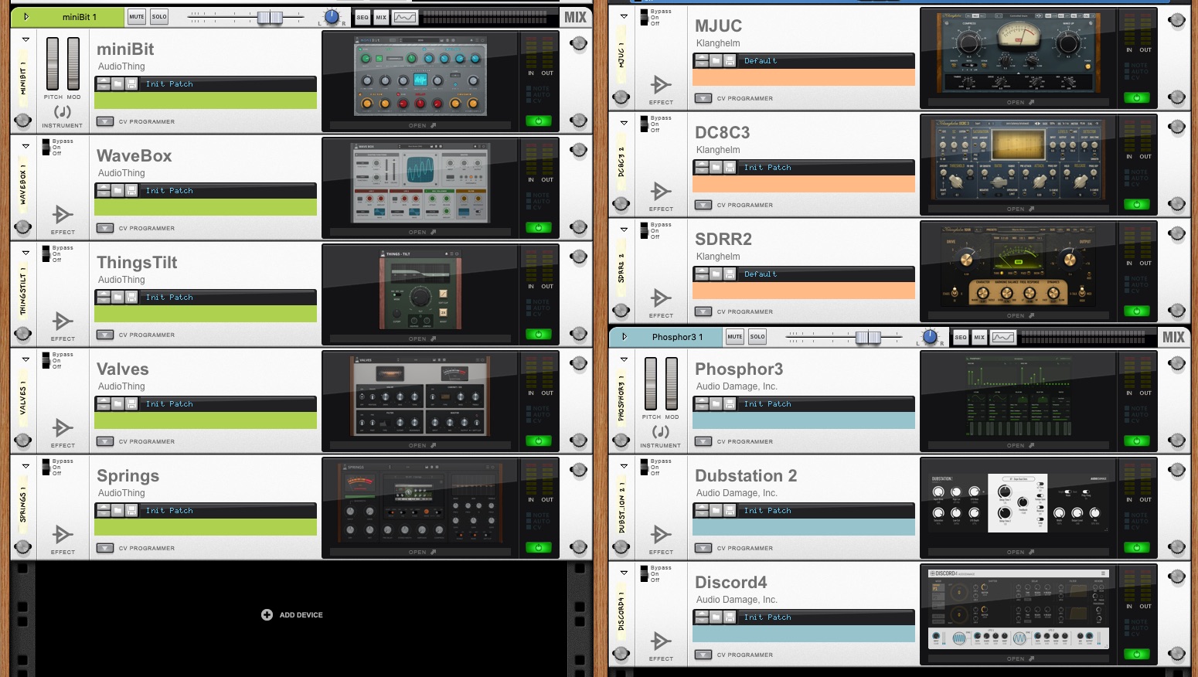Click the browse patch folder icon for Valves
The width and height of the screenshot is (1198, 677).
(118, 403)
